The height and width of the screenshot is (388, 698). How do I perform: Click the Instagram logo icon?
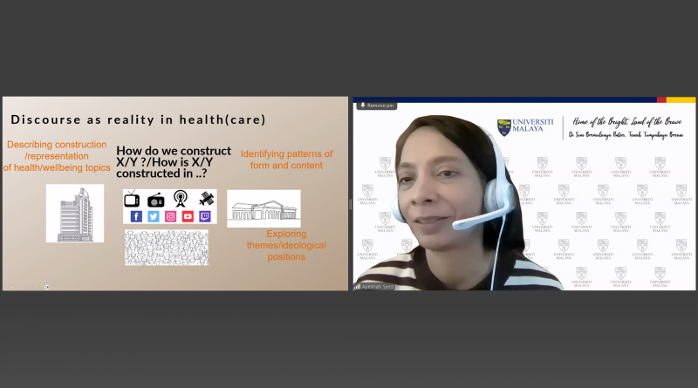click(x=170, y=217)
